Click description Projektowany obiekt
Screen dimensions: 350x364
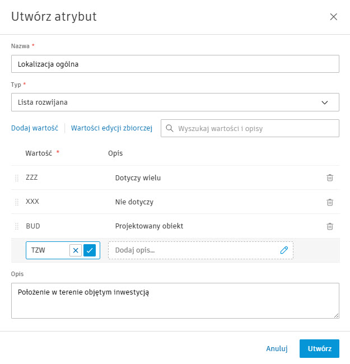coord(149,226)
